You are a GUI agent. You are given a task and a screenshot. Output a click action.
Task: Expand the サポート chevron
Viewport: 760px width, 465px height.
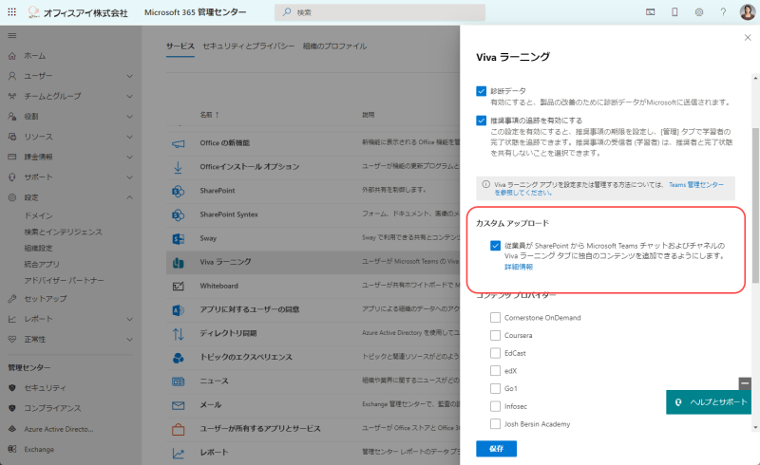(x=129, y=177)
